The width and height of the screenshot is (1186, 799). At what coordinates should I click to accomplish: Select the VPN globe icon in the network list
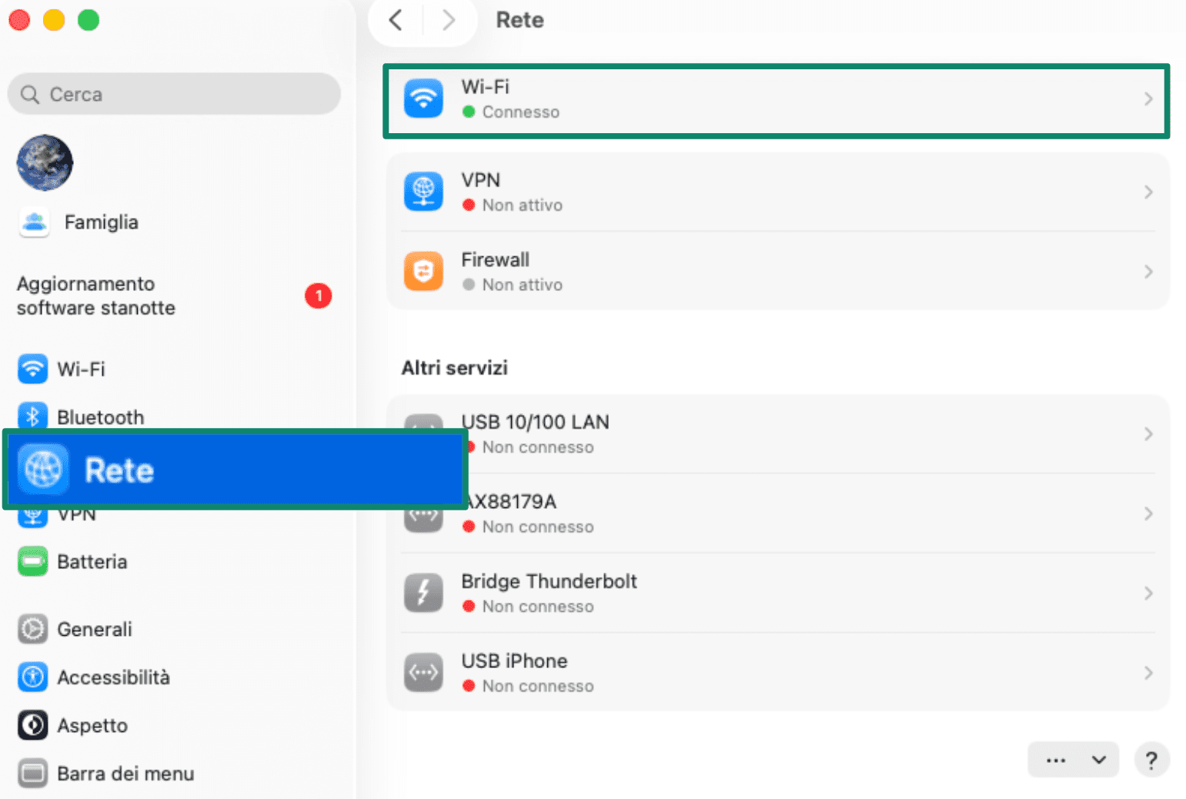pos(423,191)
